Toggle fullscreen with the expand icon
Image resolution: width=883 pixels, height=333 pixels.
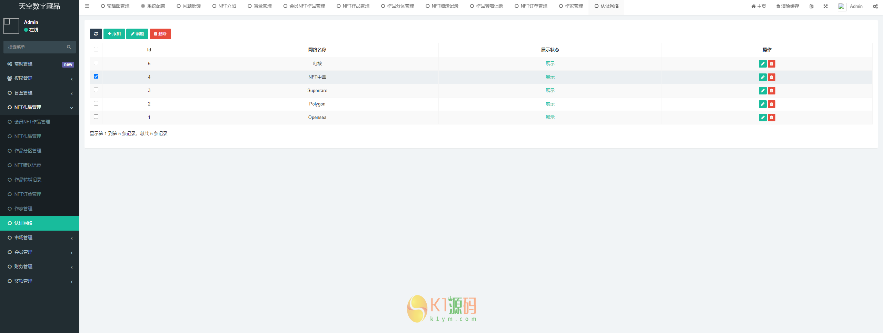825,6
